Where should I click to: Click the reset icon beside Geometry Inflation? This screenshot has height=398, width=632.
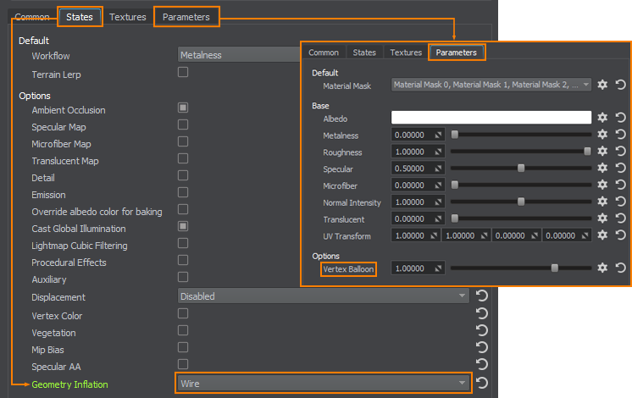(x=482, y=383)
